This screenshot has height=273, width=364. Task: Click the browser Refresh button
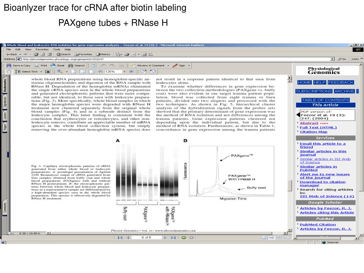pyautogui.click(x=43, y=54)
